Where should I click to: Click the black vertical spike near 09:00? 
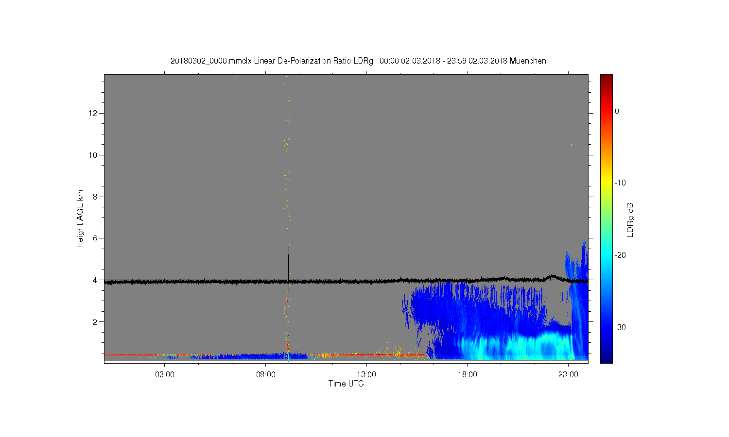[289, 269]
